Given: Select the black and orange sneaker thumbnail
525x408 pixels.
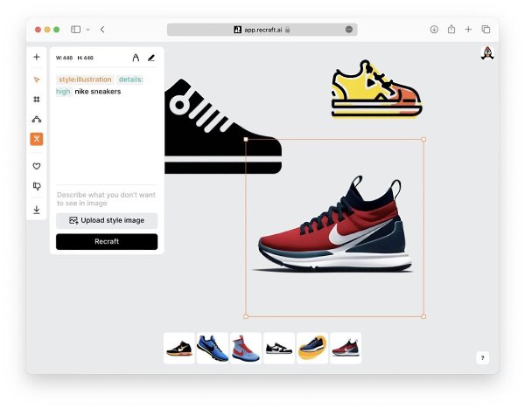Looking at the screenshot, I should (179, 348).
